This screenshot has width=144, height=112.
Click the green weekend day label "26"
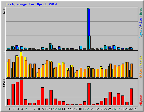pyautogui.click(x=114, y=109)
